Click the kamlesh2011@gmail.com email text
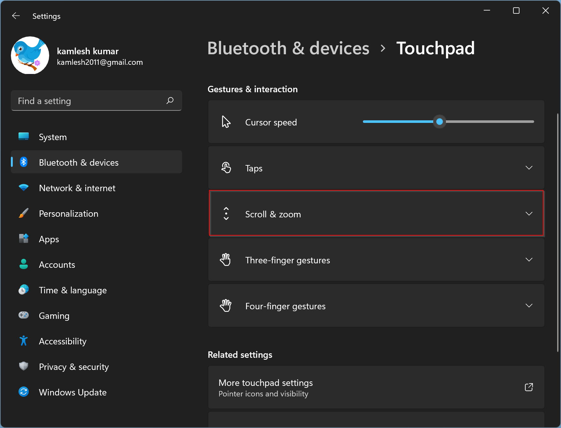This screenshot has height=428, width=561. coord(100,62)
